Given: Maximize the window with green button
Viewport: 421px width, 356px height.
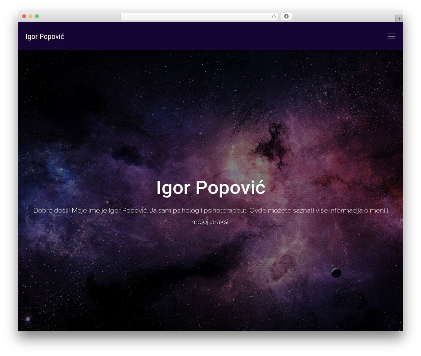Looking at the screenshot, I should (37, 16).
